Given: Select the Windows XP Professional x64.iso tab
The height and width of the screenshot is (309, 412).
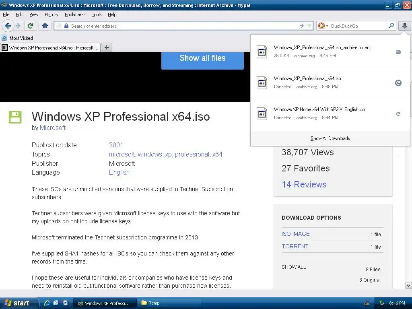Looking at the screenshot, I should tap(50, 47).
